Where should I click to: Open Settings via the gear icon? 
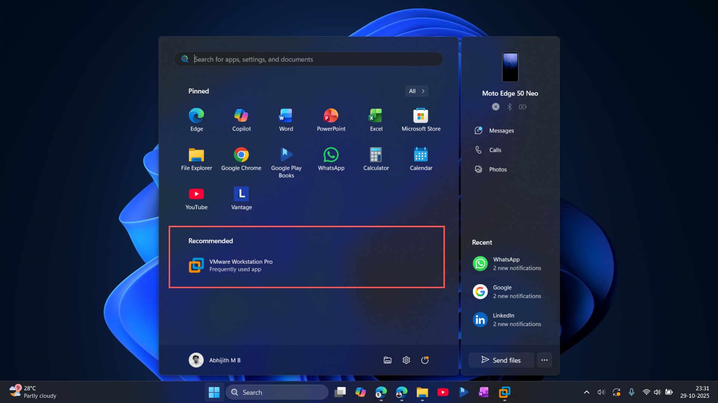(x=406, y=360)
